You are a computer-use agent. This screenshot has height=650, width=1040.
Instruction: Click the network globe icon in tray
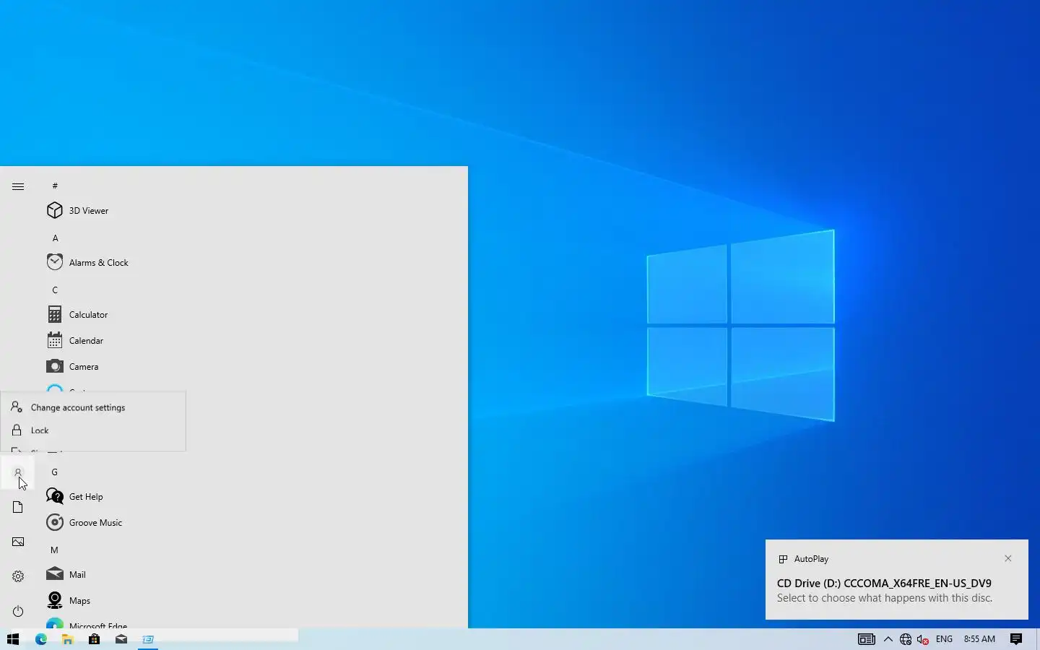coord(906,639)
